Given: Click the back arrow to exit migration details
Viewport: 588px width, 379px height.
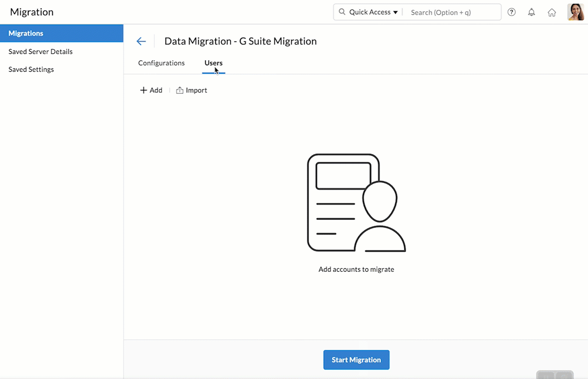Looking at the screenshot, I should (x=142, y=41).
